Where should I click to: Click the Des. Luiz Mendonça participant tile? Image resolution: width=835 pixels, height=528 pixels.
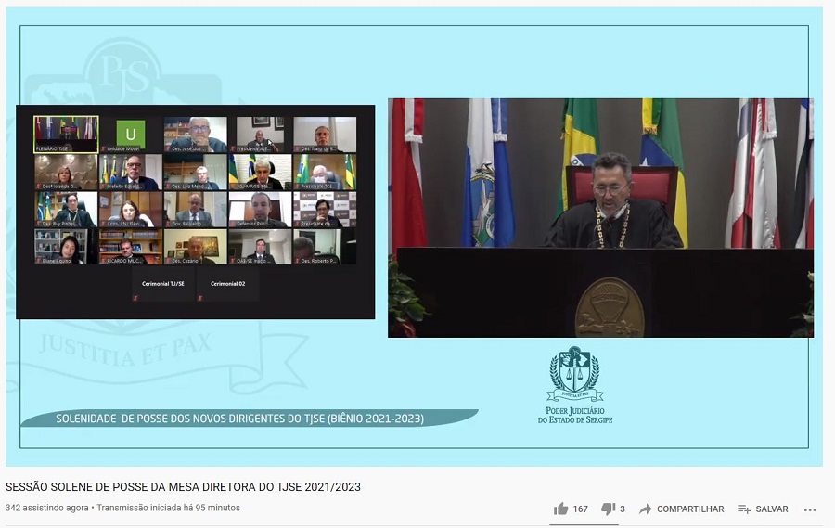tap(195, 172)
